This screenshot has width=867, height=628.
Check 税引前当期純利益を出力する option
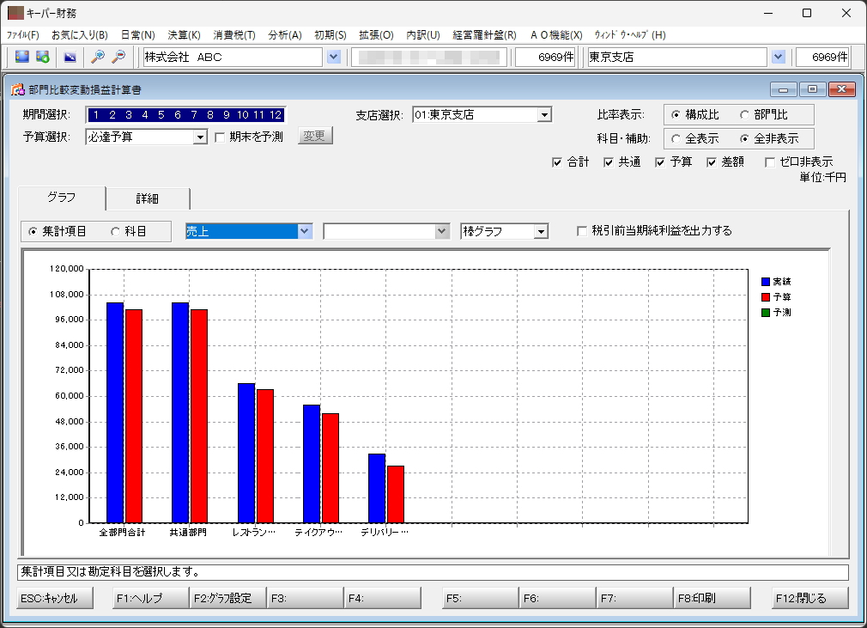[582, 231]
